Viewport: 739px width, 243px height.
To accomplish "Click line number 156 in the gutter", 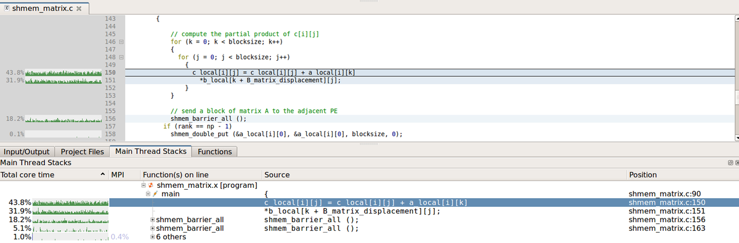I will (x=110, y=118).
